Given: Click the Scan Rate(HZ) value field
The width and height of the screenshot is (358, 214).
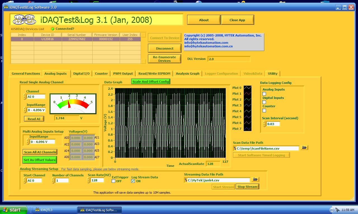Looking at the screenshot, I should (x=98, y=180).
